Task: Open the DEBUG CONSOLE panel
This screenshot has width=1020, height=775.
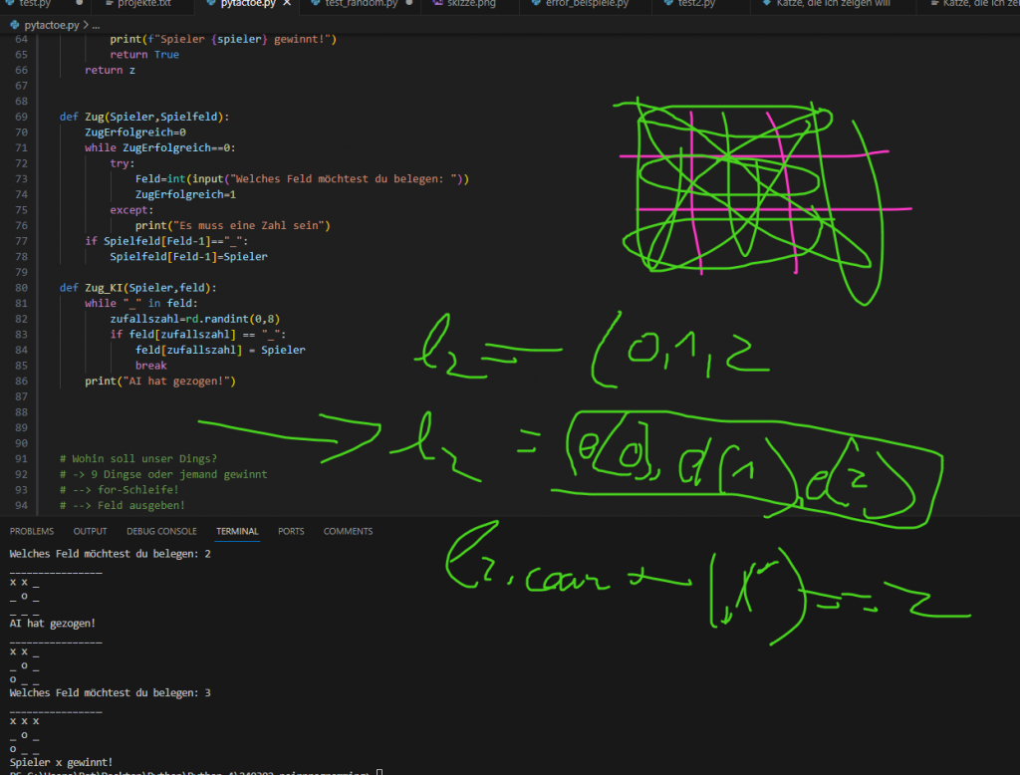Action: tap(161, 531)
